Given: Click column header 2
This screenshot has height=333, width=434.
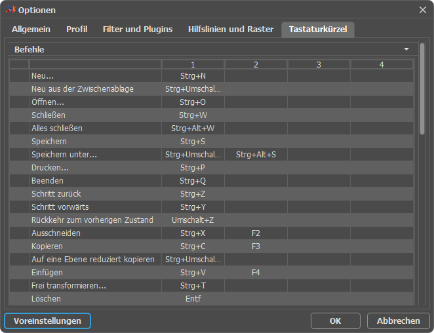Looking at the screenshot, I should (256, 64).
